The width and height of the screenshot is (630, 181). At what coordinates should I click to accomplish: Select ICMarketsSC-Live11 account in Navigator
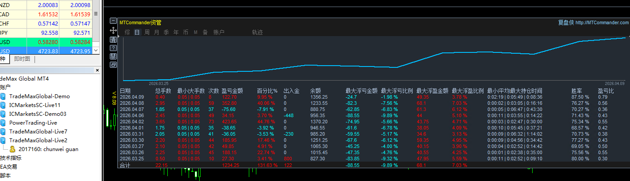35,105
